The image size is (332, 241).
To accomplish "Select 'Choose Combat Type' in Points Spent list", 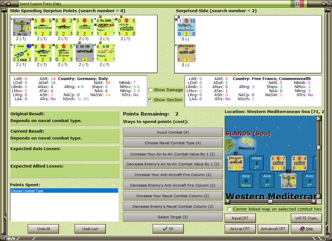I will click(64, 191).
